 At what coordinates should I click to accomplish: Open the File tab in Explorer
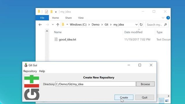[x=42, y=18]
